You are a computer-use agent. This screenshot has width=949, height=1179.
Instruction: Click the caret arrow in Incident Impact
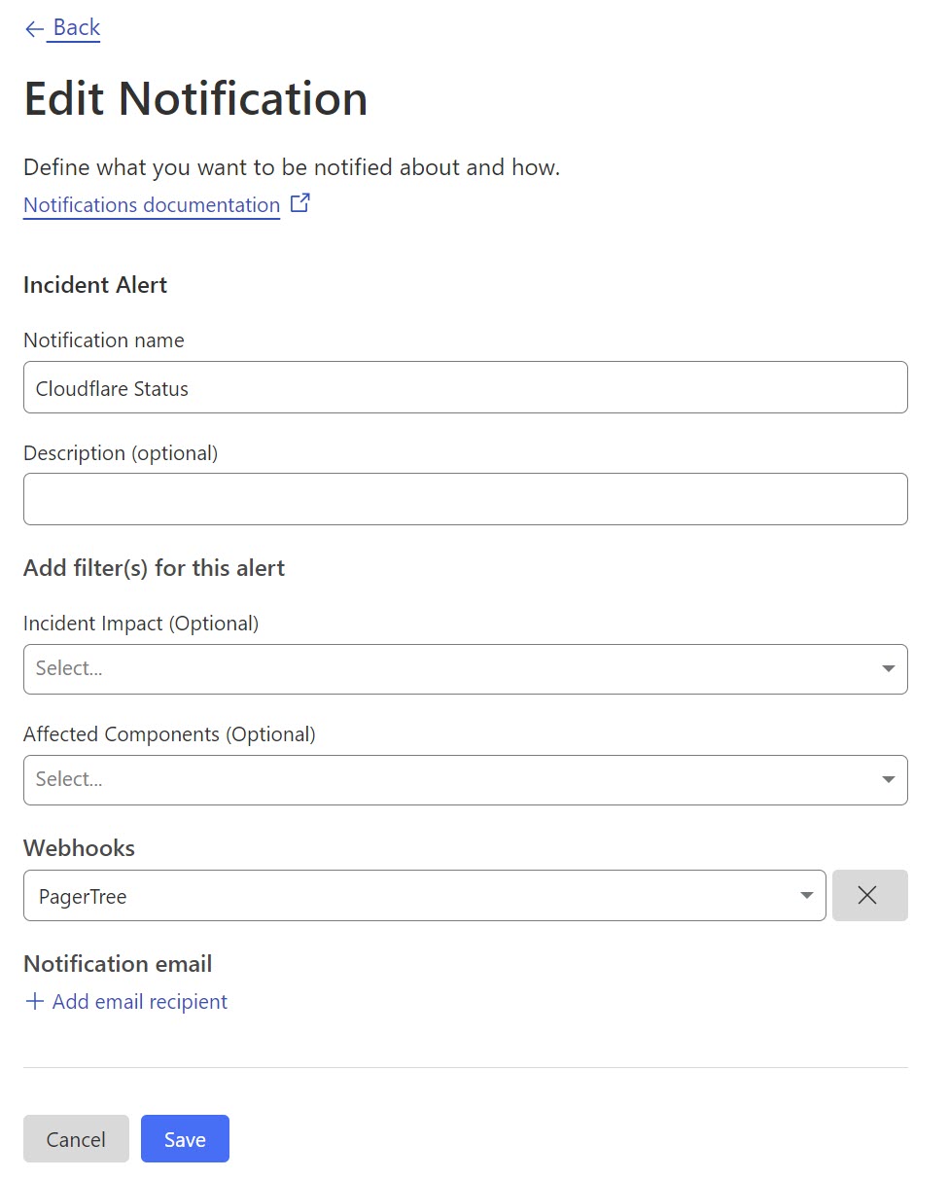tap(888, 669)
